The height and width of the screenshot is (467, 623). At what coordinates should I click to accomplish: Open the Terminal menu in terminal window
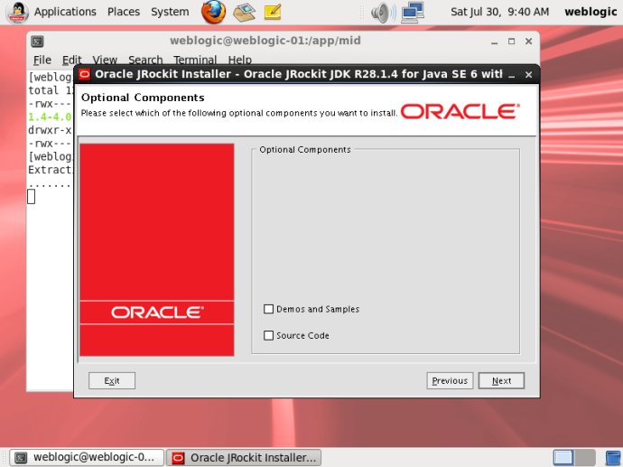point(195,60)
